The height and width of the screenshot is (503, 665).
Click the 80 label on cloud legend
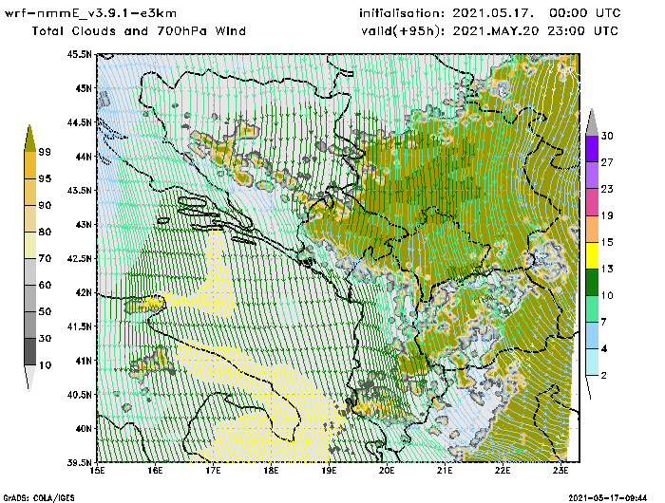pyautogui.click(x=45, y=233)
